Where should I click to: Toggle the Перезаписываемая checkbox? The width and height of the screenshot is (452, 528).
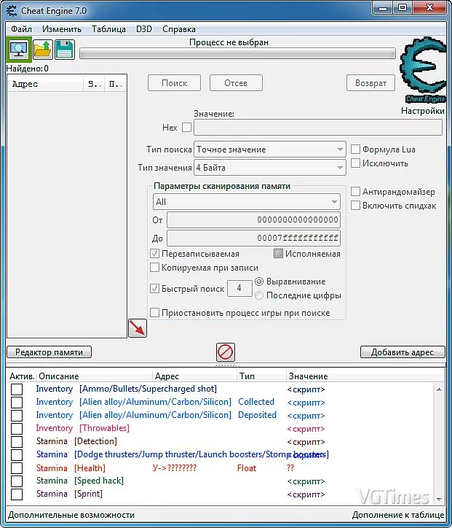[x=154, y=254]
